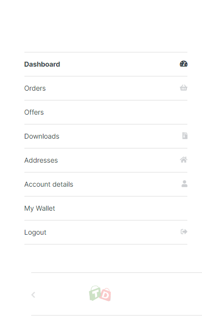The image size is (202, 317).
Task: Go back with the left chevron arrow
Action: 33,295
